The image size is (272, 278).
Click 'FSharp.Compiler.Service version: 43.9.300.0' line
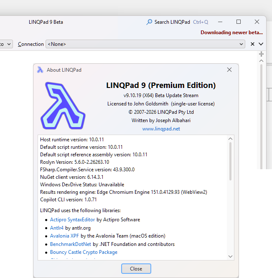click(x=87, y=170)
